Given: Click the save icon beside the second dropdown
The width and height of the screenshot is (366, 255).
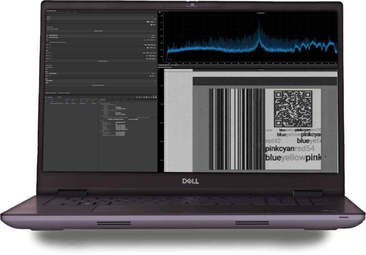Looking at the screenshot, I should tap(155, 19).
